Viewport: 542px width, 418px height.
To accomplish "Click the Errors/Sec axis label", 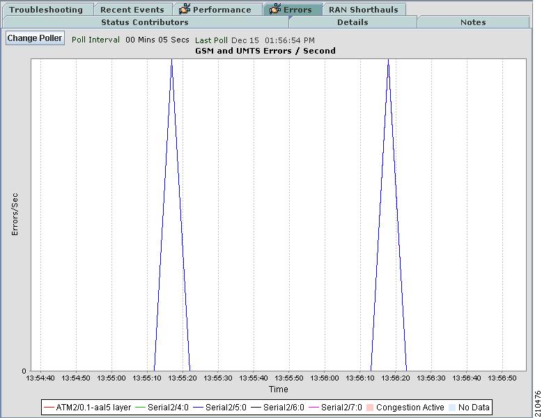I will tap(15, 214).
